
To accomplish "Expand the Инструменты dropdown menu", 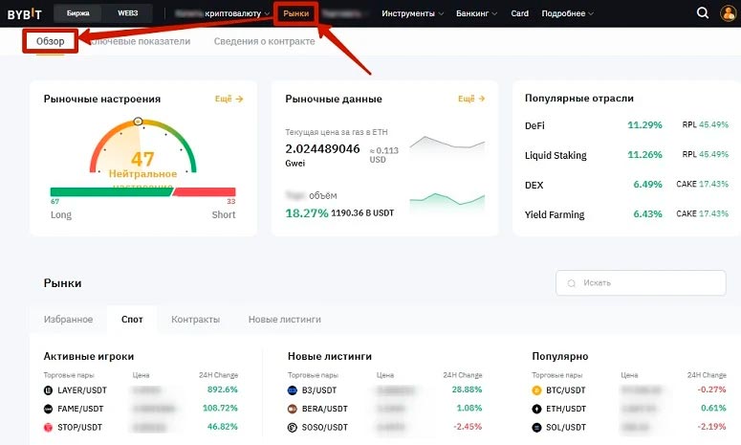I will (x=411, y=13).
